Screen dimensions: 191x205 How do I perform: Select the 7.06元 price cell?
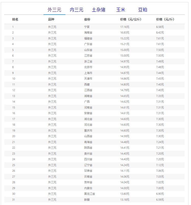(160, 171)
